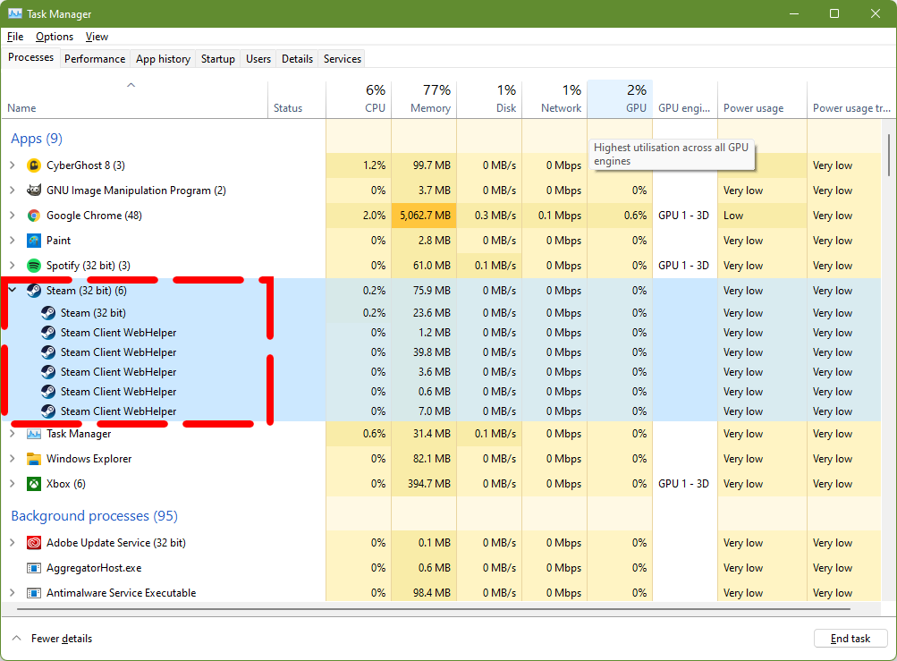The width and height of the screenshot is (897, 661).
Task: Expand the Antimalware Service Executable row
Action: click(x=13, y=593)
